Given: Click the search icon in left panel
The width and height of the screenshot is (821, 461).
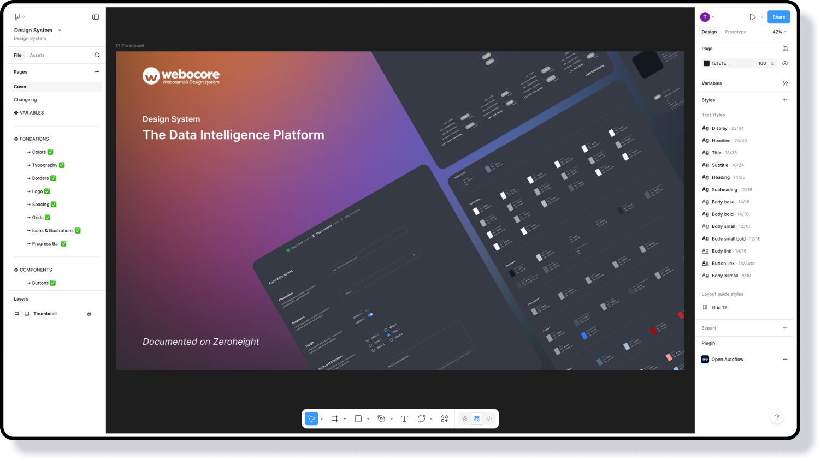Looking at the screenshot, I should (97, 55).
